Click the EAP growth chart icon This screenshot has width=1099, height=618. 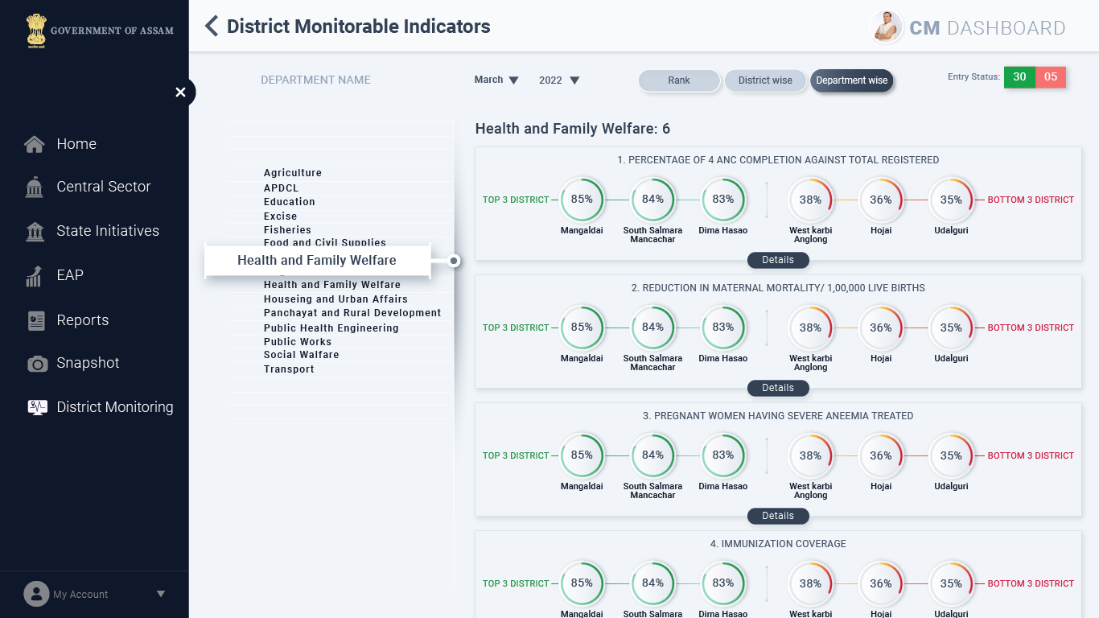34,276
